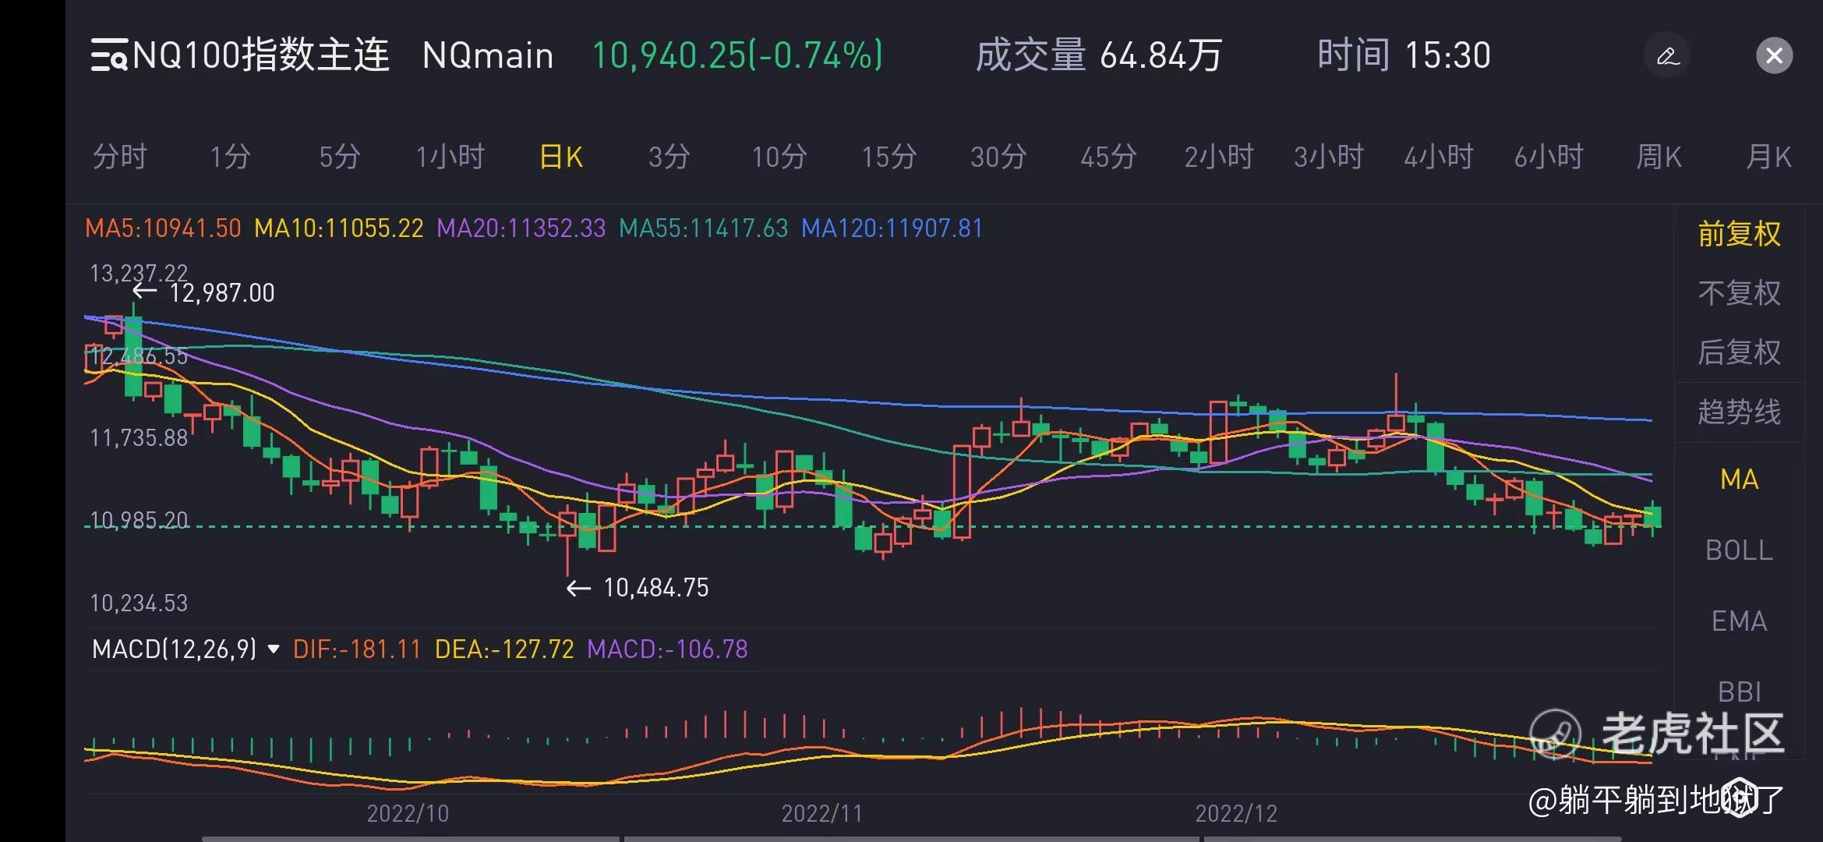
Task: Select the 4小时 interval tab
Action: [1439, 157]
